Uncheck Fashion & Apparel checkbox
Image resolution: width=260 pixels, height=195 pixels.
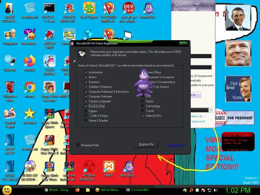86,101
